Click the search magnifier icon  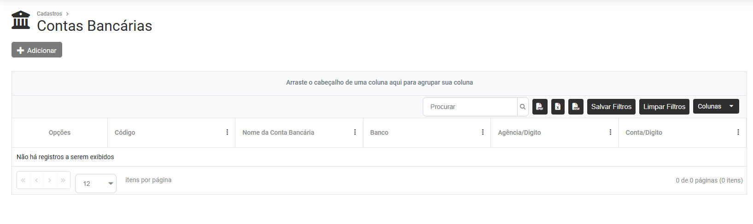tap(523, 107)
